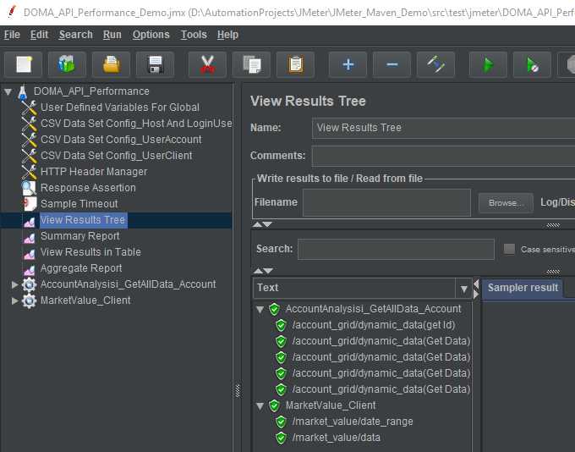The image size is (575, 452).
Task: Click the Browse... button
Action: click(506, 202)
